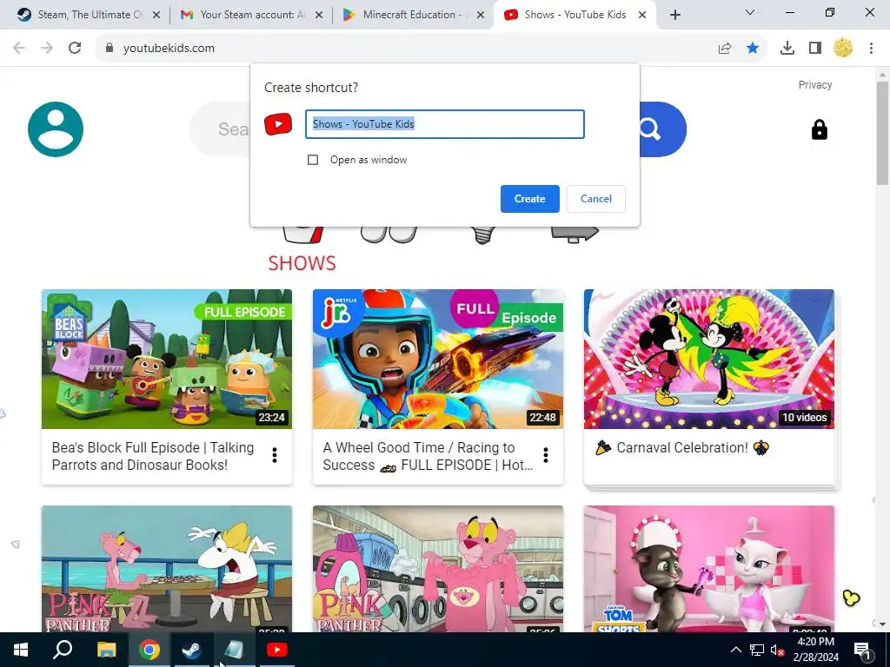
Task: Open the Talking Tom Shorts thumbnail
Action: 709,569
